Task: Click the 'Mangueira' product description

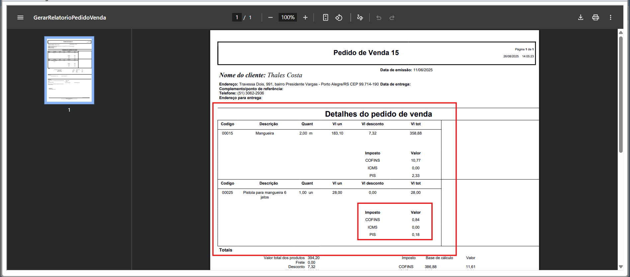Action: pos(265,133)
